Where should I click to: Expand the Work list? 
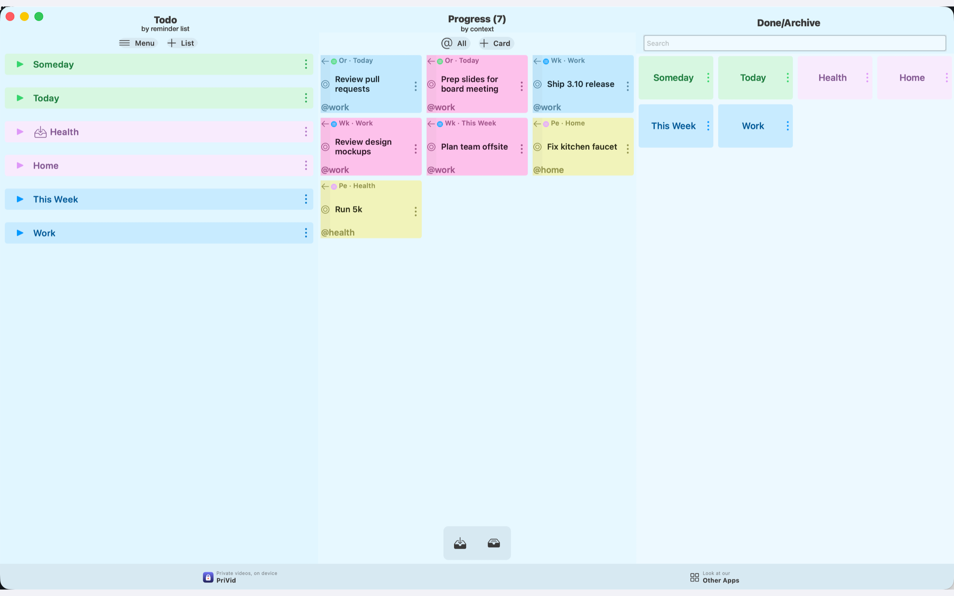20,233
